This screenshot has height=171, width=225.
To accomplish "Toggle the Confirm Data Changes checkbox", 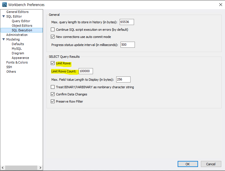I will (53, 94).
